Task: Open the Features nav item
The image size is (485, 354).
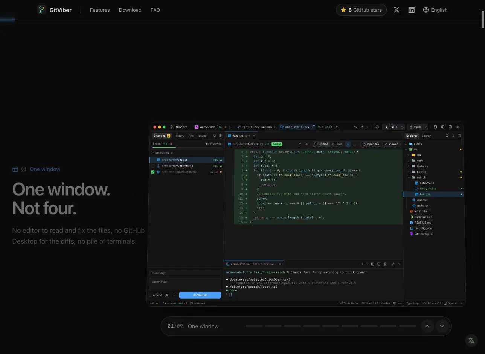Action: [x=100, y=10]
